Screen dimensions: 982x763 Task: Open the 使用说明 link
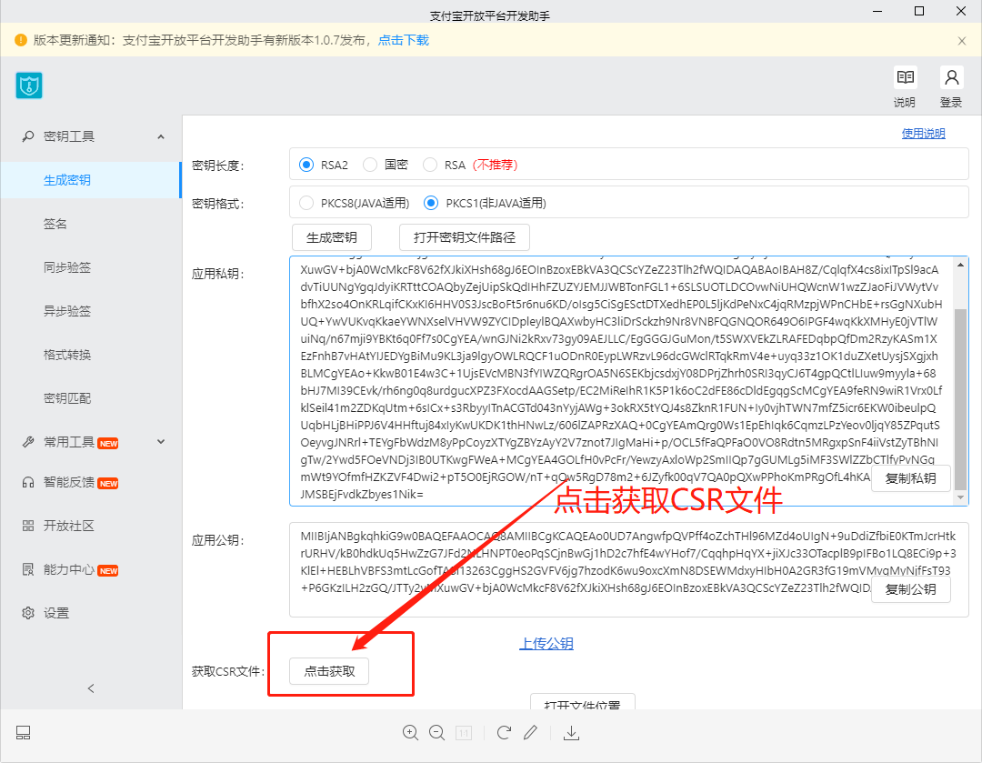923,134
